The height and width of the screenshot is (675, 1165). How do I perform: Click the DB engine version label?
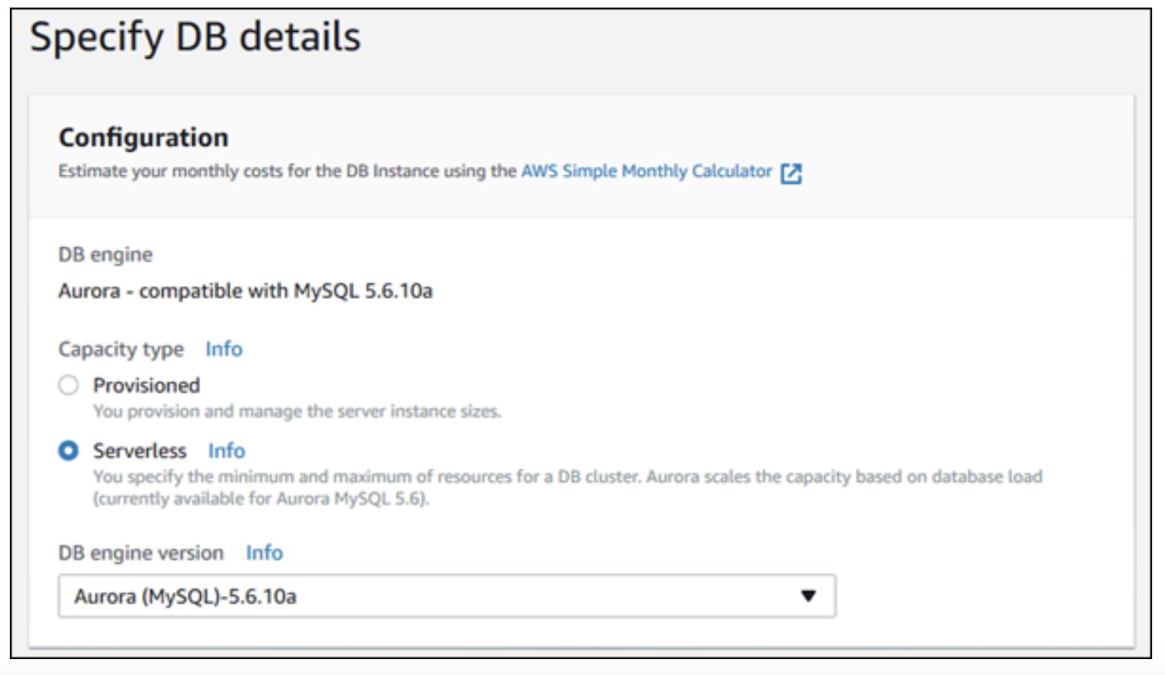pyautogui.click(x=141, y=553)
